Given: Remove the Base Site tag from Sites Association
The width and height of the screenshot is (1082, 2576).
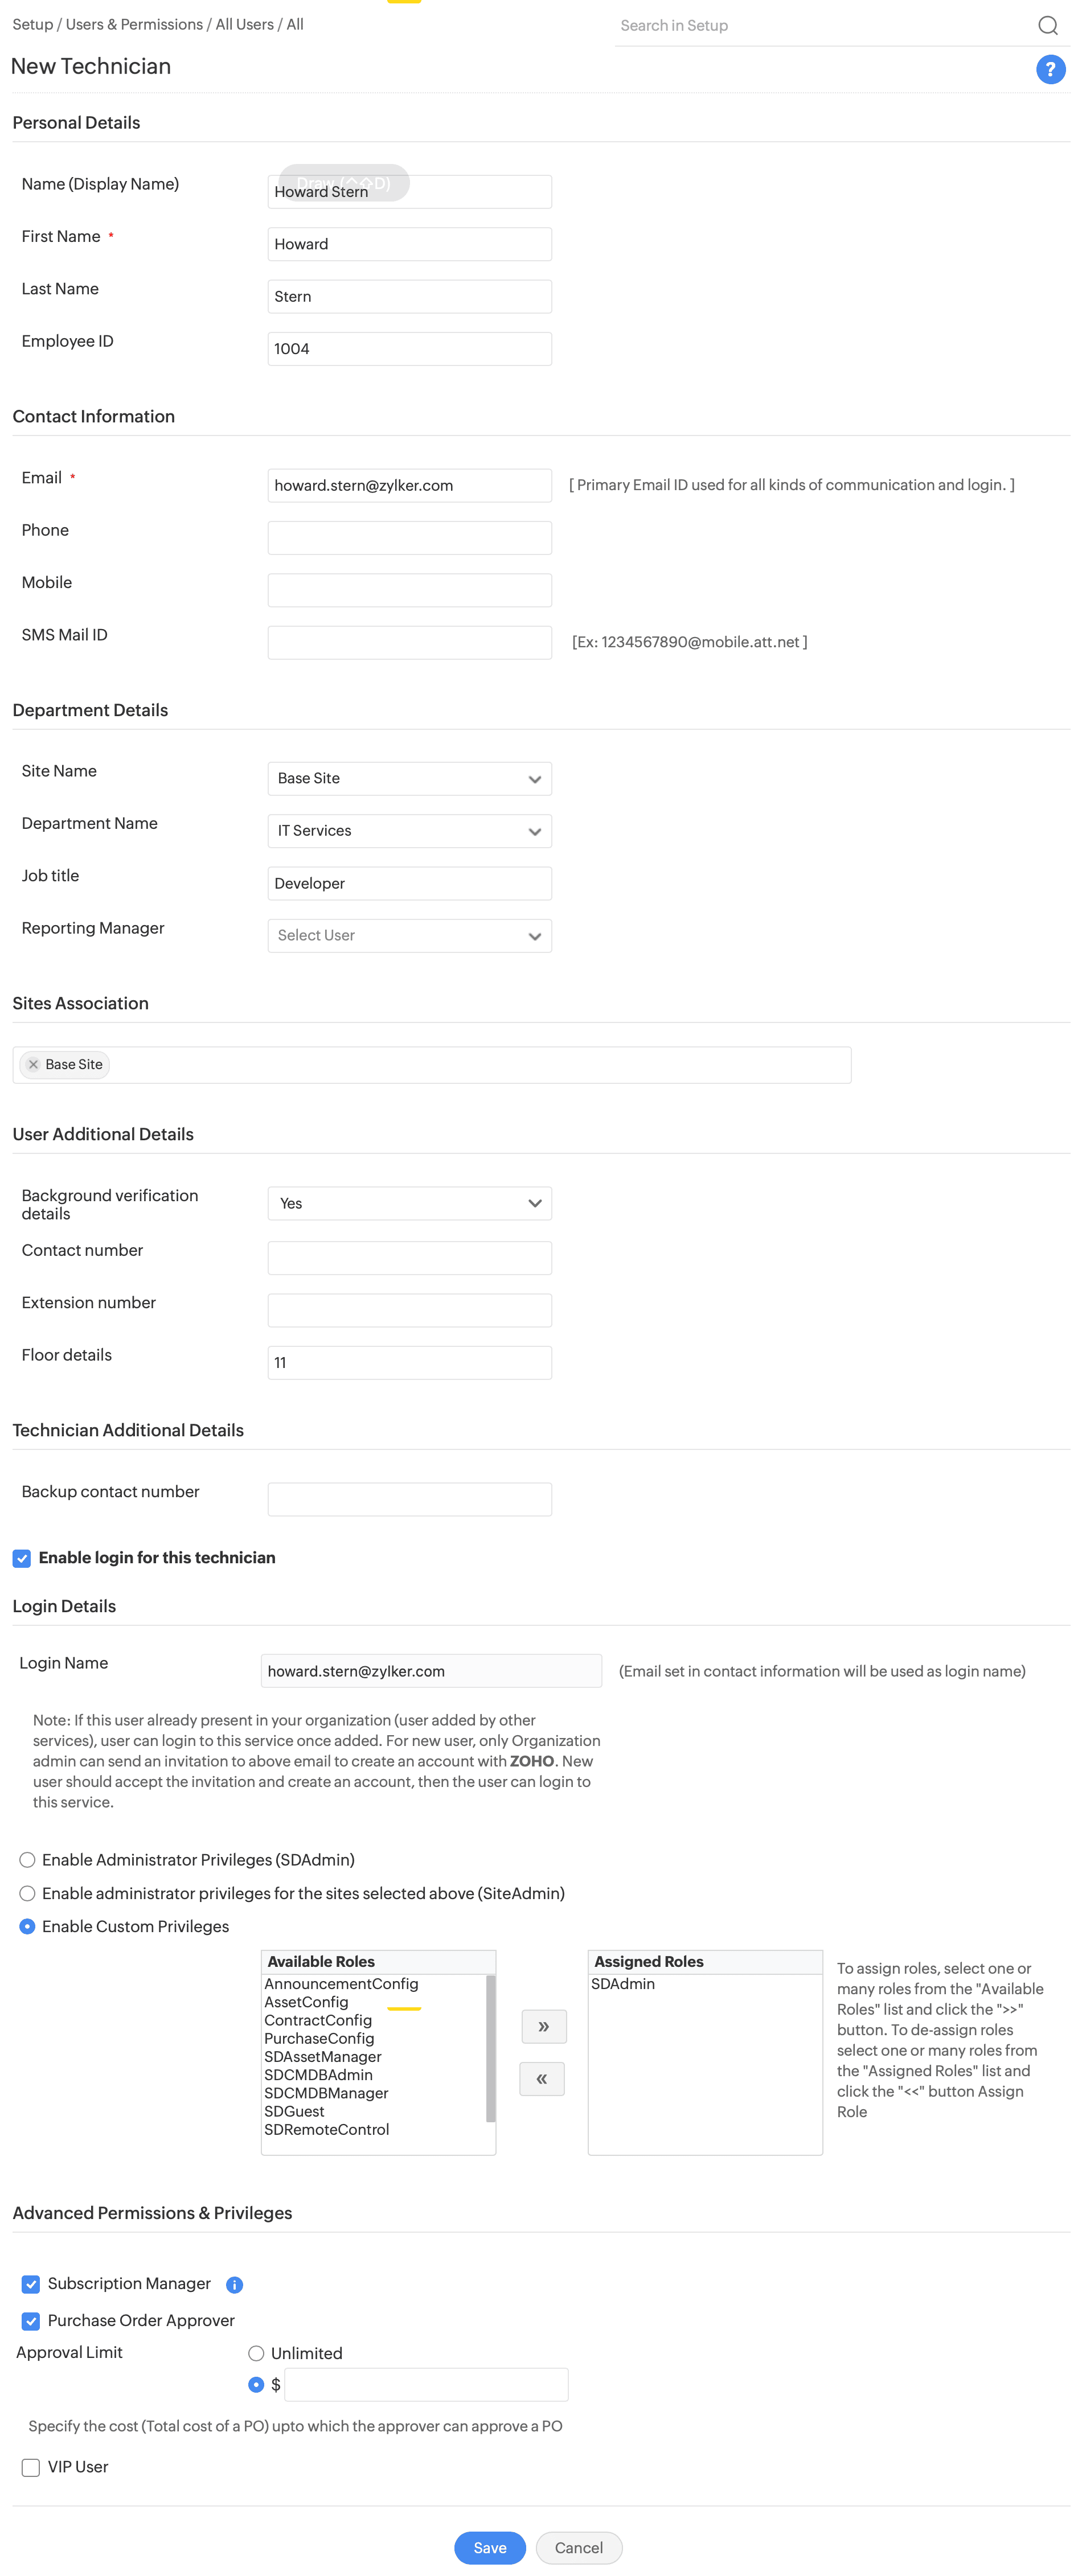Looking at the screenshot, I should (x=33, y=1064).
